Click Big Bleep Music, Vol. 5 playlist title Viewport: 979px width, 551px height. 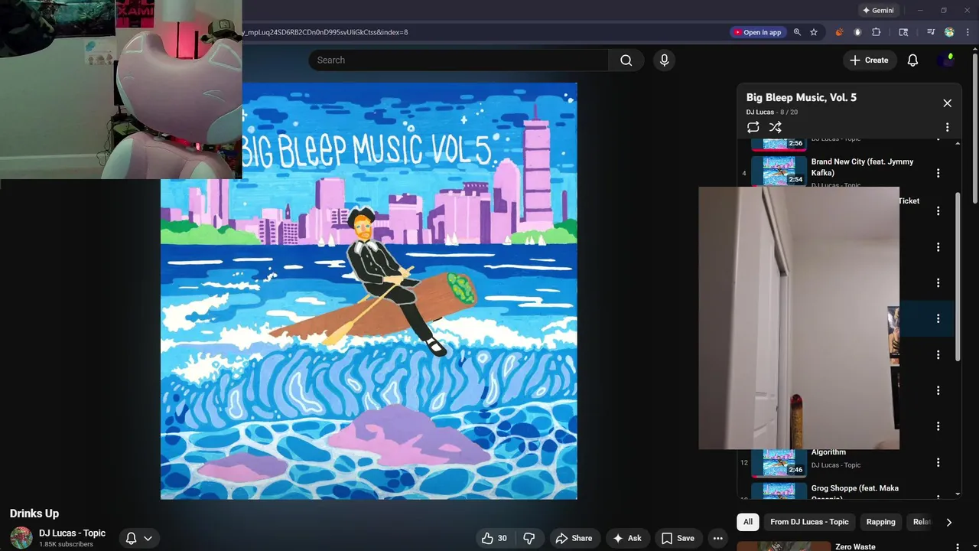click(802, 97)
